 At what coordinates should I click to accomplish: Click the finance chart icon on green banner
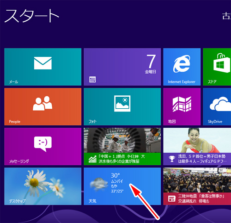pyautogui.click(x=92, y=159)
